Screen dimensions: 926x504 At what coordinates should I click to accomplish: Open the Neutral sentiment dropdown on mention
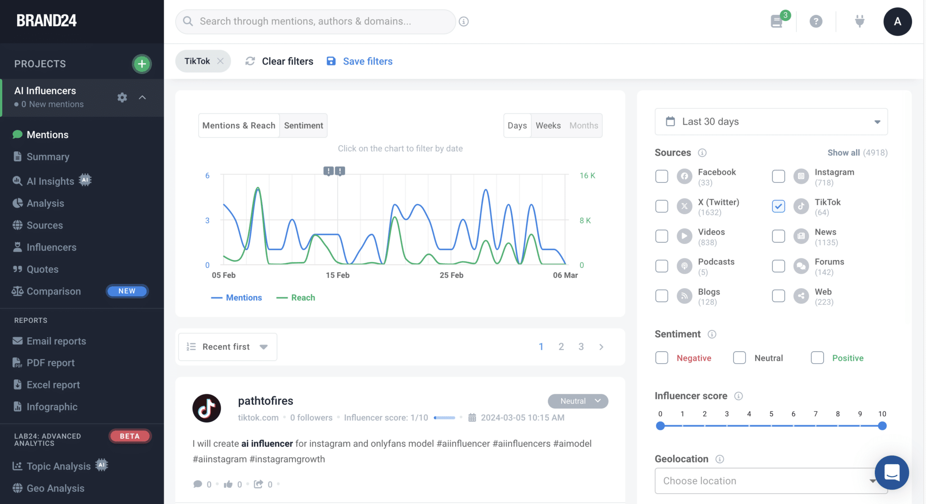pos(578,401)
